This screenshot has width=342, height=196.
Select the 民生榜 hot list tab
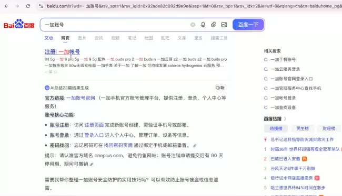coord(303,128)
